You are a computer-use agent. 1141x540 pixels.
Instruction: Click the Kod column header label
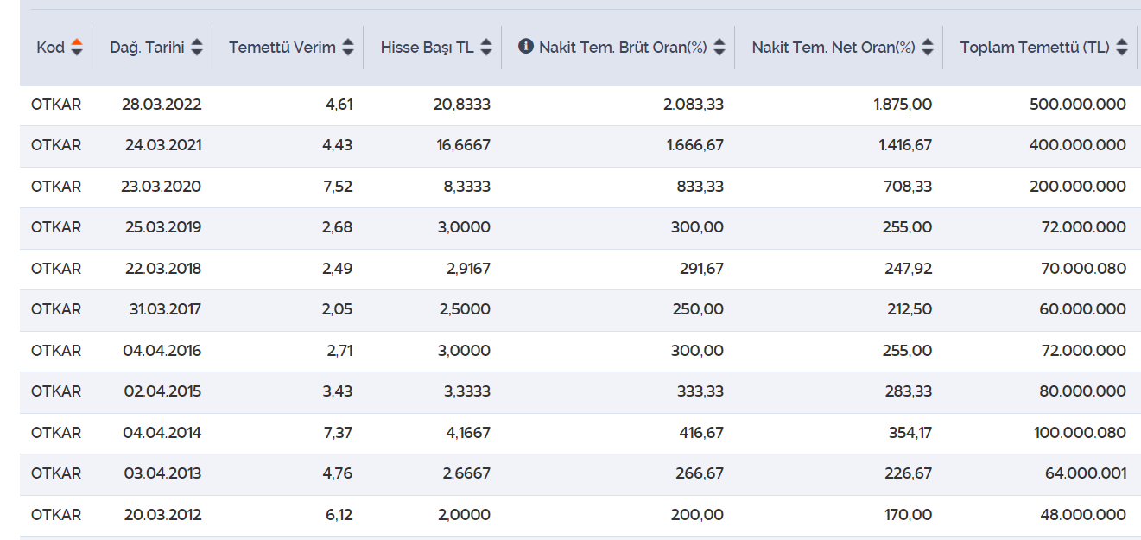point(50,48)
